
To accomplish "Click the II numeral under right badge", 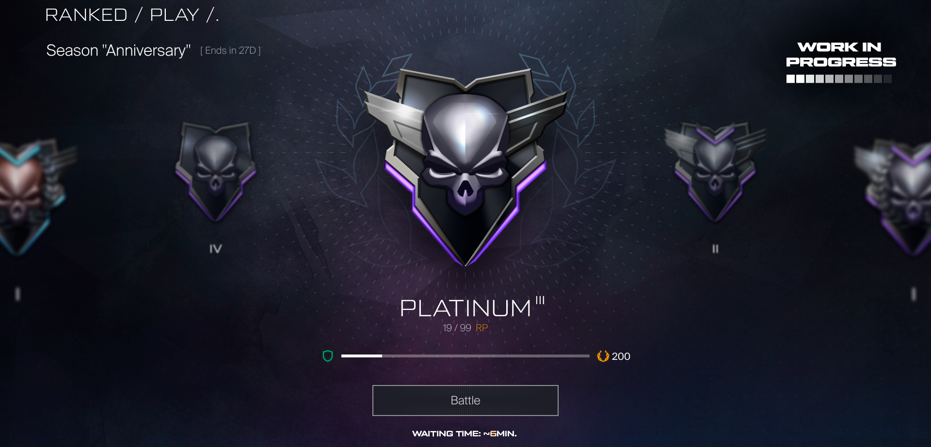I will click(715, 249).
